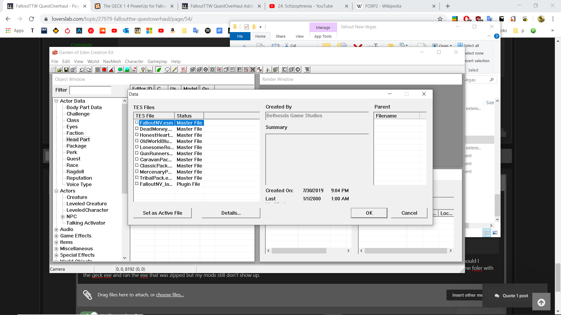The height and width of the screenshot is (315, 561).
Task: Expand the NPC tree node
Action: (x=63, y=217)
